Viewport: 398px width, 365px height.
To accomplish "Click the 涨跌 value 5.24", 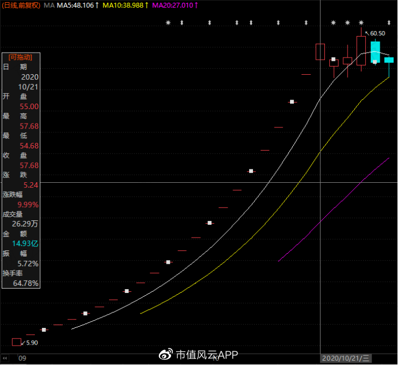I will click(31, 185).
